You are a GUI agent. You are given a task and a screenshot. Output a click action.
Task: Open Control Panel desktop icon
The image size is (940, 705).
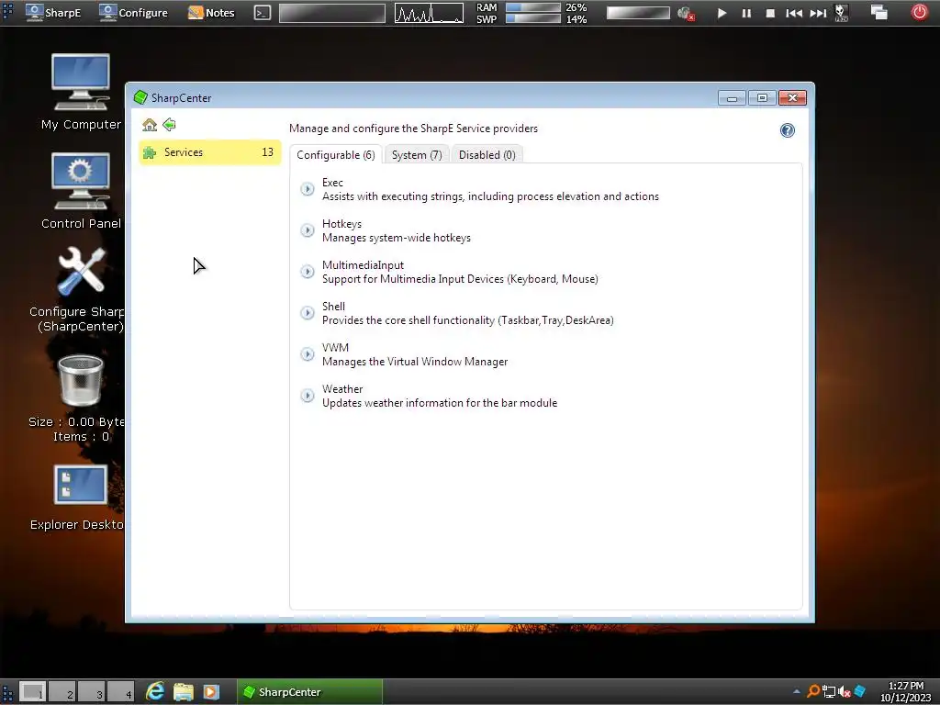[x=81, y=191]
